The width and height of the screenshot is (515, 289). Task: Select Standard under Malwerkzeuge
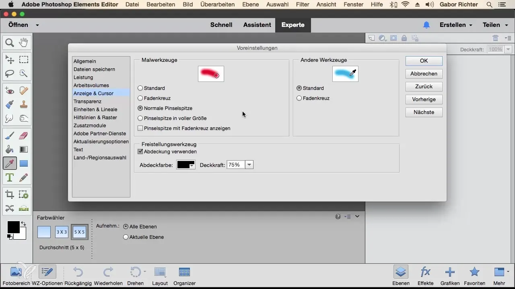click(151, 88)
